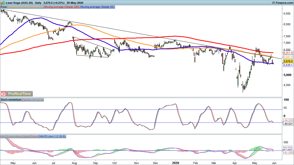Viewport: 294px width, 165px height.
Task: Click the MACD Line minus Signal label
Action: [x=15, y=136]
